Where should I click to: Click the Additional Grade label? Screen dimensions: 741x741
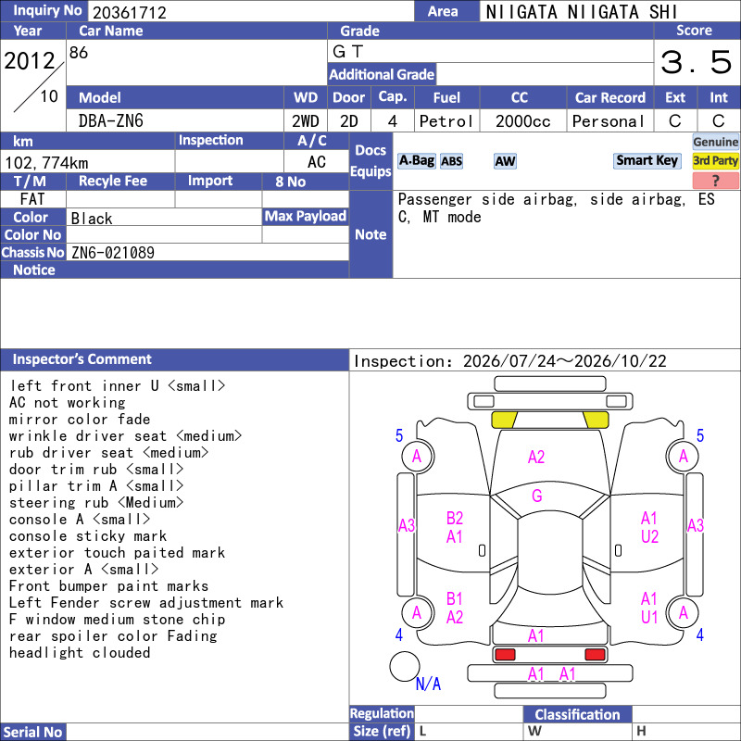(x=382, y=74)
